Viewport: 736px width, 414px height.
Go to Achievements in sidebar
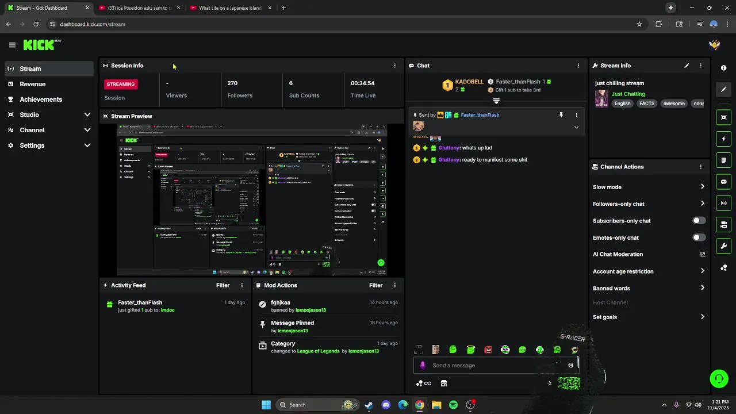[x=49, y=99]
